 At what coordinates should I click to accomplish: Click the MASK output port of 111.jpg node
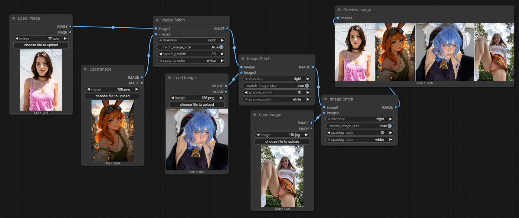tap(70, 32)
